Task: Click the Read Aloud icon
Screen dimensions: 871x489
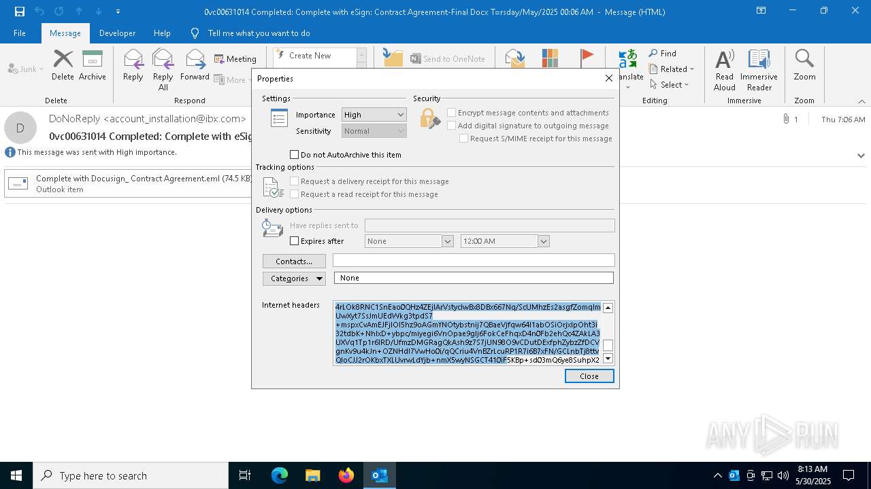Action: click(725, 69)
